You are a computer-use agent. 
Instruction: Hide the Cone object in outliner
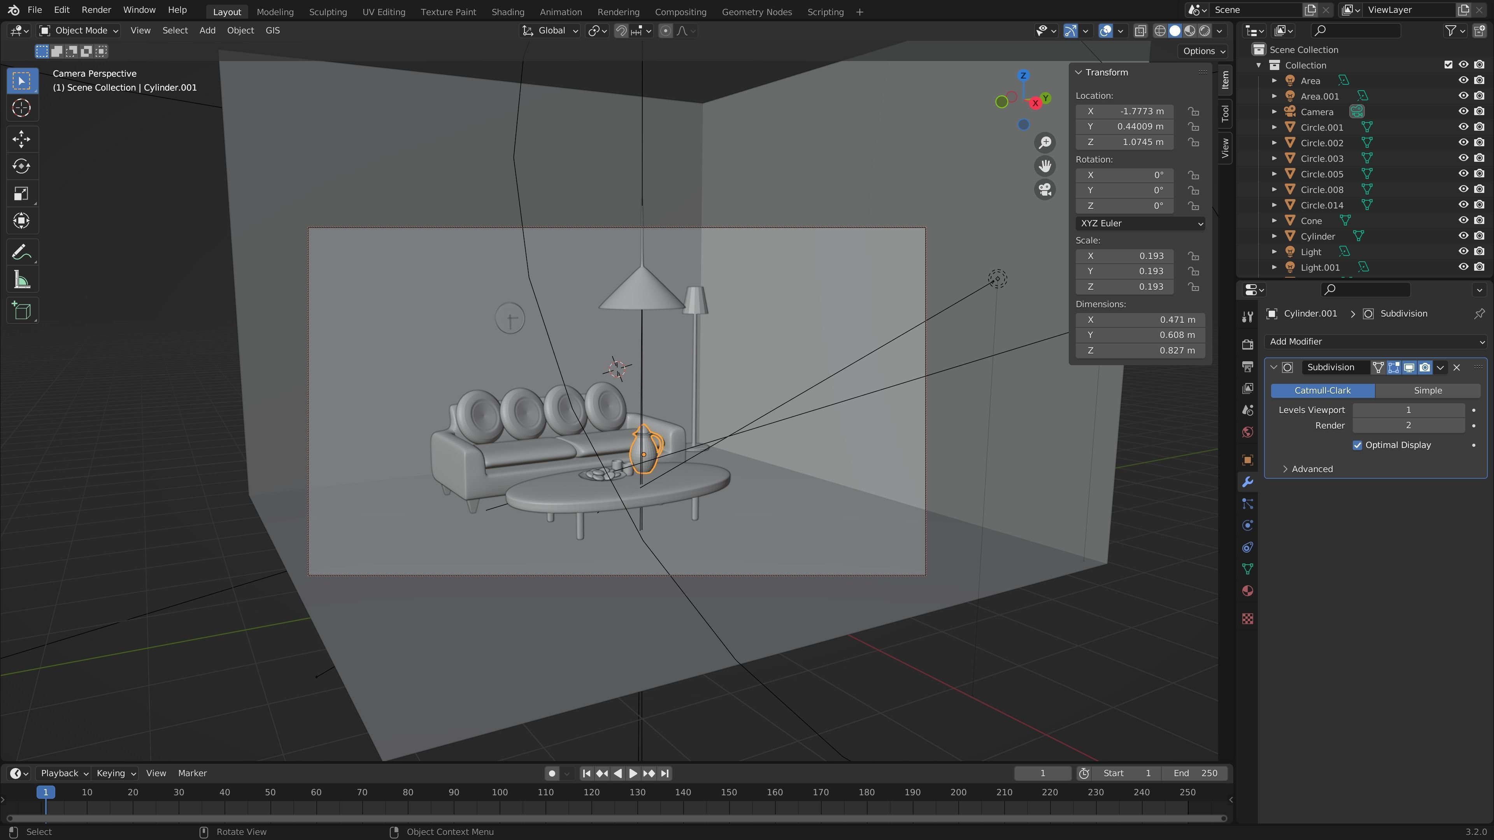point(1463,220)
